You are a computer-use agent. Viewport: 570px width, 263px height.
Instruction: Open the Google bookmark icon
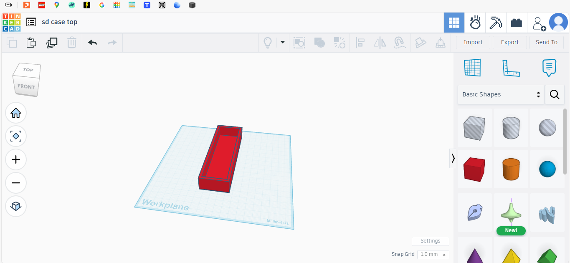point(102,5)
